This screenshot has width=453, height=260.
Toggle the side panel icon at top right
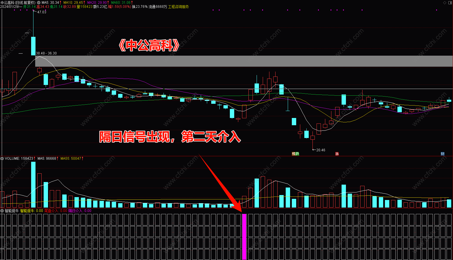(450, 3)
